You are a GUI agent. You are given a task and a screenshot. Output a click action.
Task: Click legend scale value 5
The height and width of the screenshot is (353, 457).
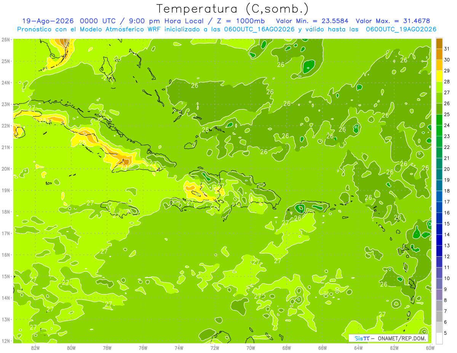[446, 333]
